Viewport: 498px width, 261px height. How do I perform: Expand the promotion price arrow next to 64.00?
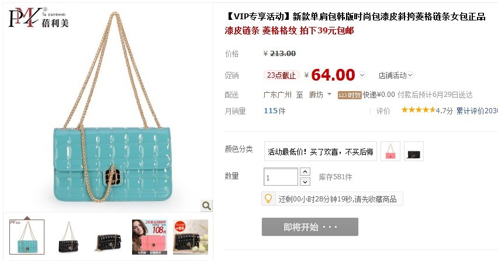tap(362, 75)
